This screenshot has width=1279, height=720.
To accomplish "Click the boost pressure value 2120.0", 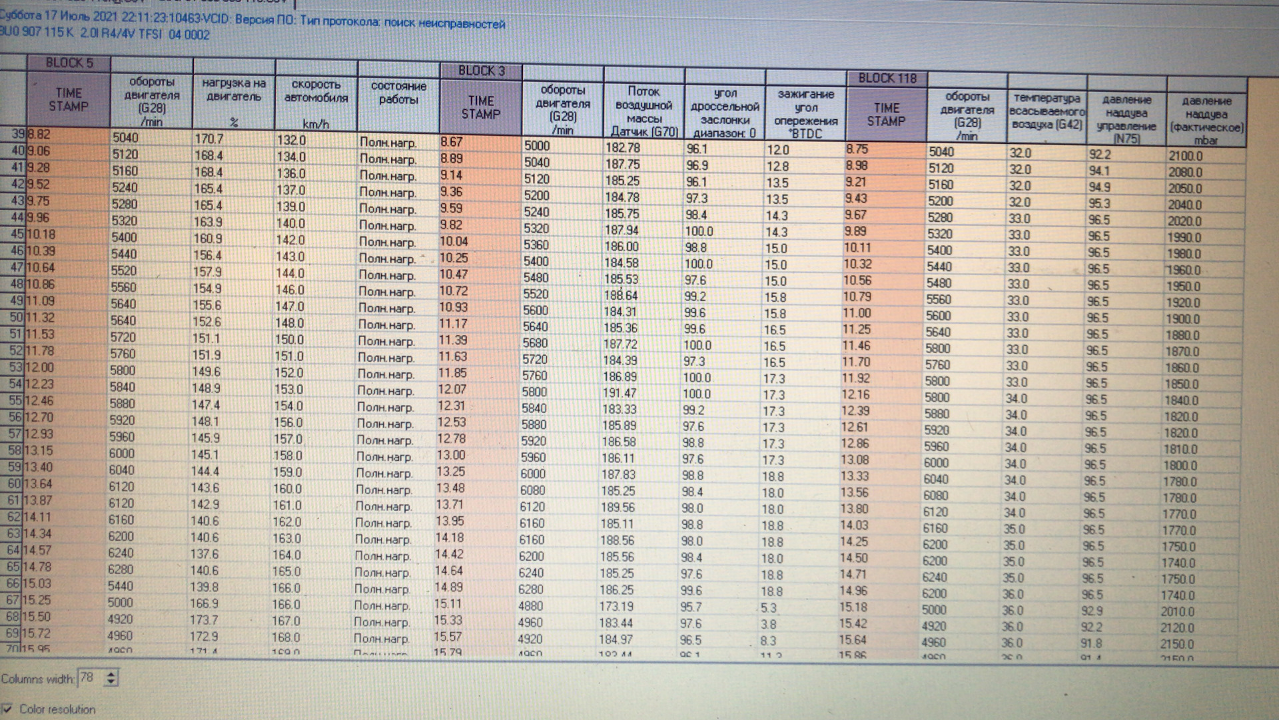I will (1178, 627).
